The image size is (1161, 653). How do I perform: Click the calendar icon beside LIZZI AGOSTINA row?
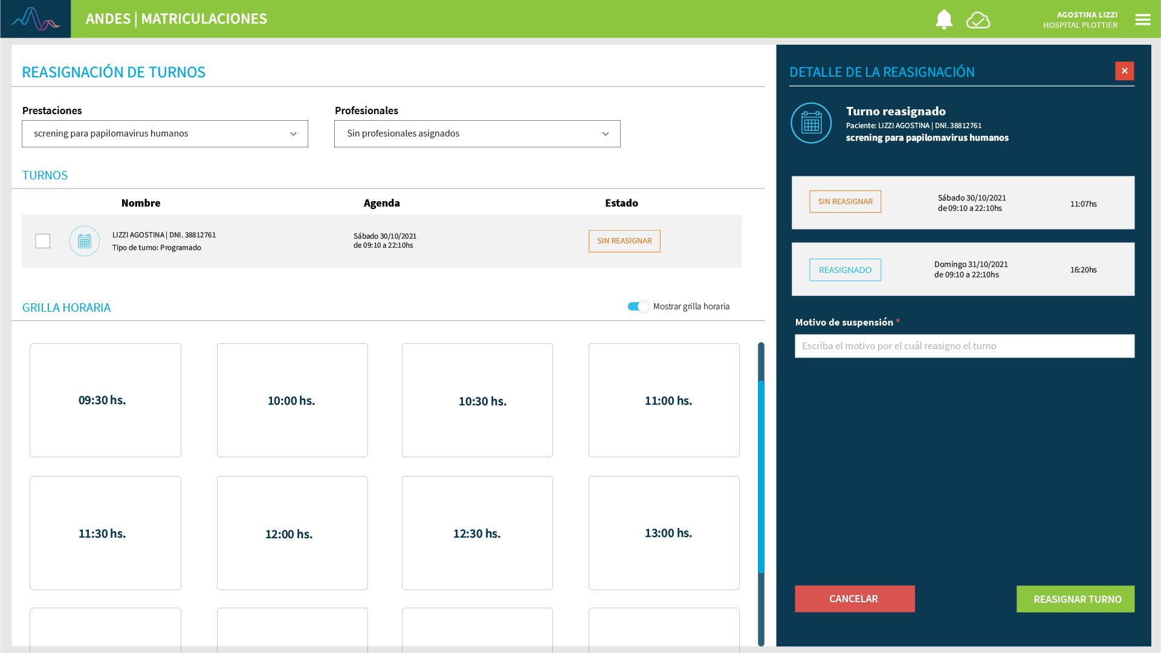(x=85, y=241)
